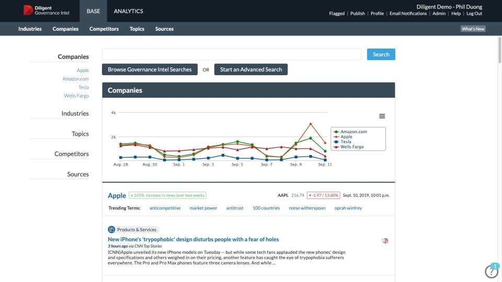This screenshot has width=502, height=282.
Task: Expand the Industries sidebar section
Action: click(75, 113)
